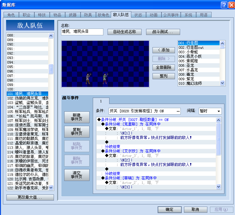Open the 公共事件 tab
235x215 pixels.
point(171,15)
